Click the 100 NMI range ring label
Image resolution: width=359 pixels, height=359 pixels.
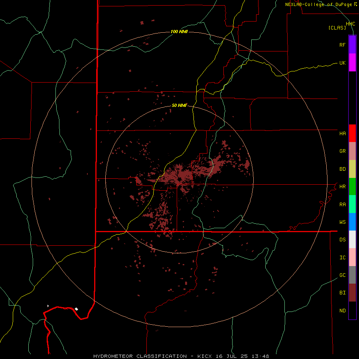tap(179, 32)
